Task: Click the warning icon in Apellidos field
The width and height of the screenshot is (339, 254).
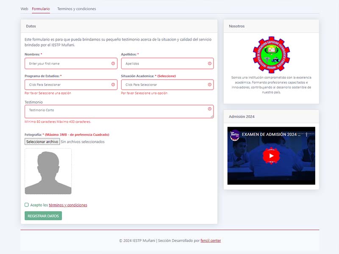Action: pos(209,63)
